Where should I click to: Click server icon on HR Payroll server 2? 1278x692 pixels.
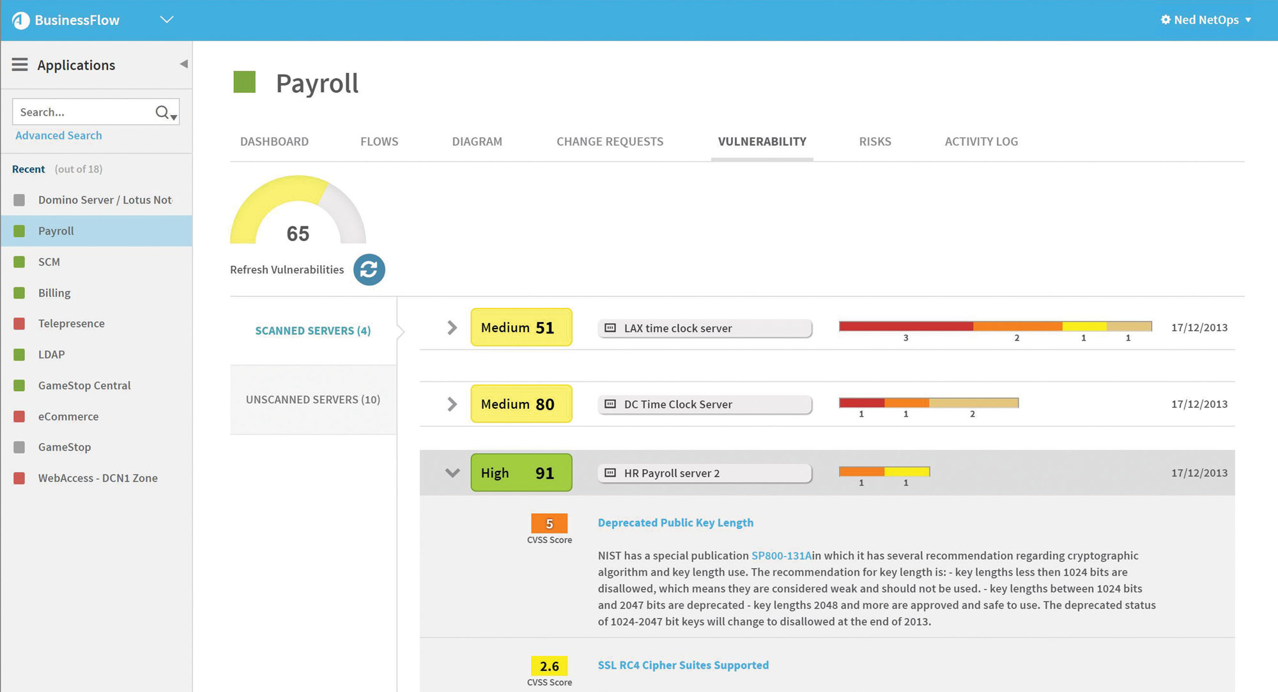pyautogui.click(x=610, y=473)
